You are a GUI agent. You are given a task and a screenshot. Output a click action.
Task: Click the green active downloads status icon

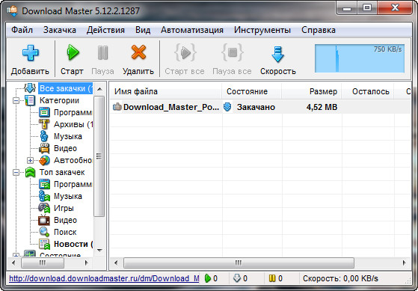208,278
